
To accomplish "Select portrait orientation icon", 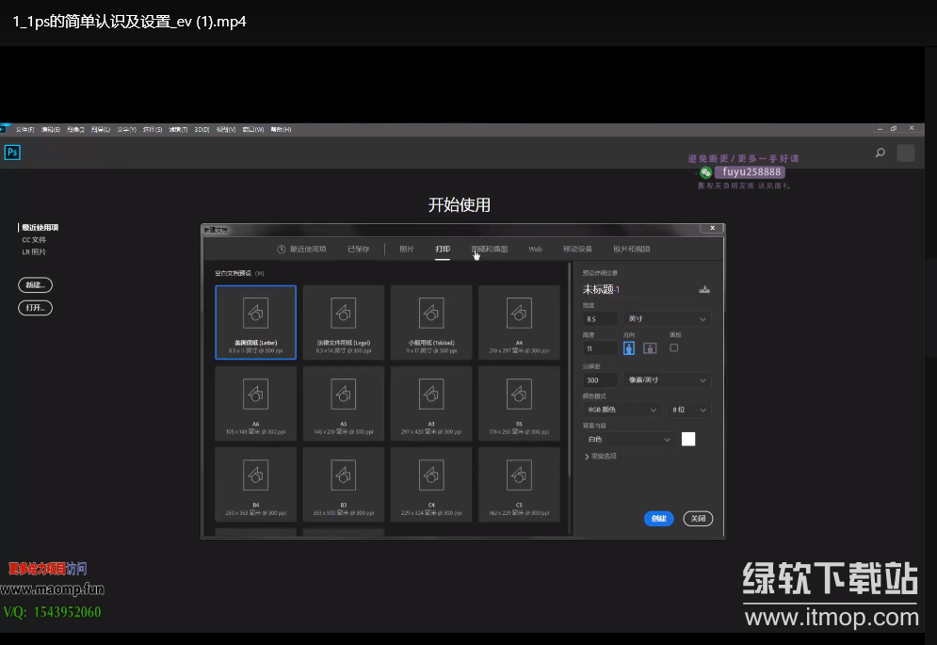I will tap(629, 347).
